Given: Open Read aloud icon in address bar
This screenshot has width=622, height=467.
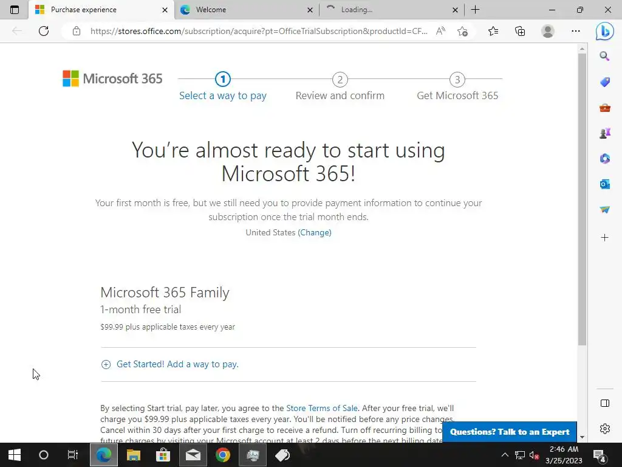Looking at the screenshot, I should (440, 31).
